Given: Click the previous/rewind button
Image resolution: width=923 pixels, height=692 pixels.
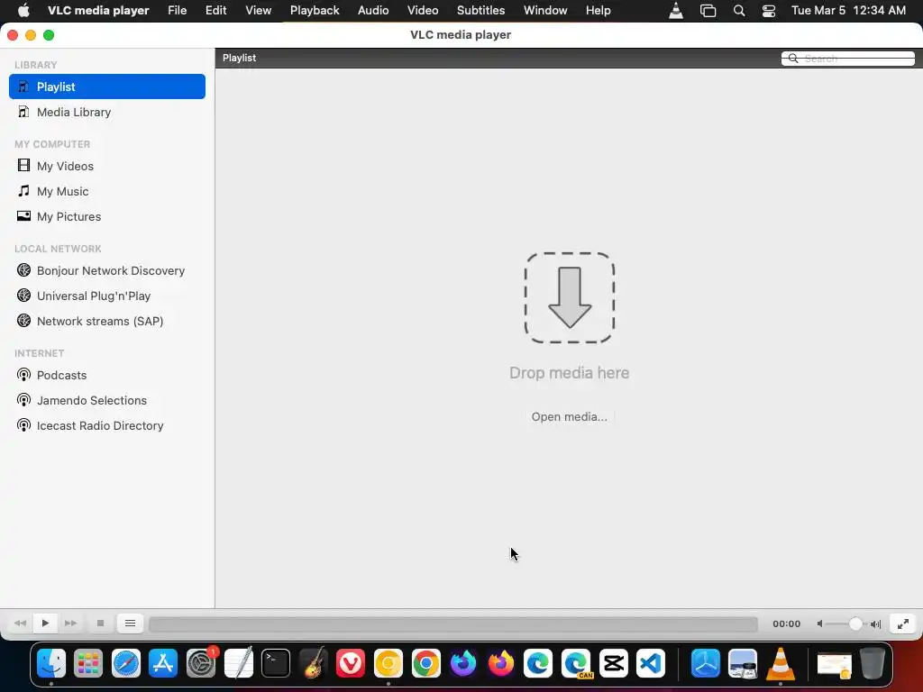Looking at the screenshot, I should pyautogui.click(x=20, y=624).
